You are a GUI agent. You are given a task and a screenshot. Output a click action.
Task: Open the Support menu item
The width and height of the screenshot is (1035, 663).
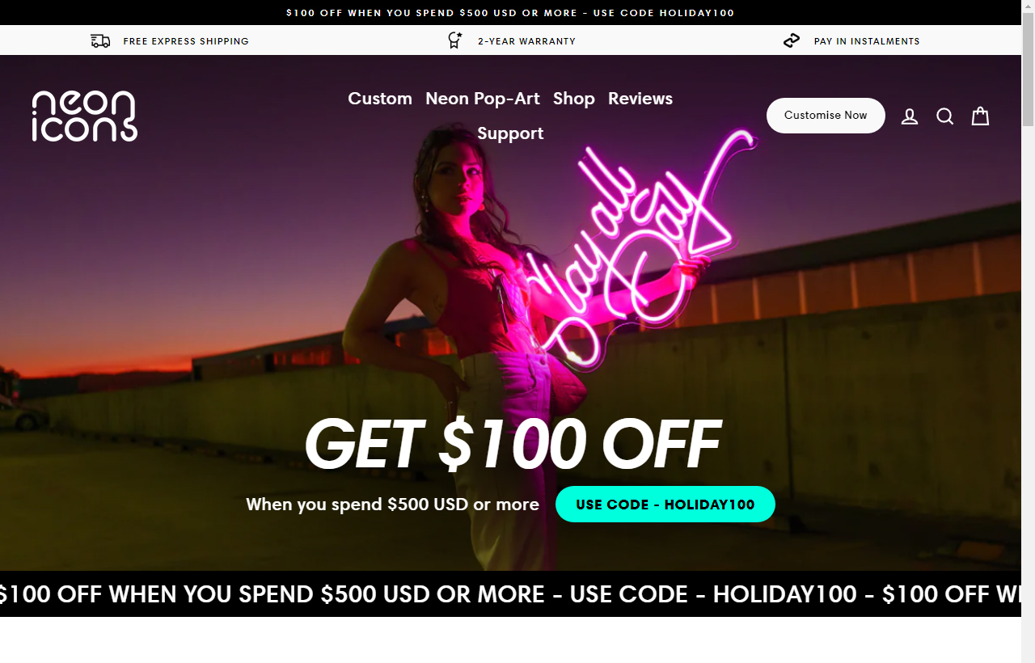coord(510,133)
